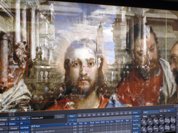This screenshot has height=133, width=178.
Task: Switch to the Surfaces tab
Action: pos(153,116)
